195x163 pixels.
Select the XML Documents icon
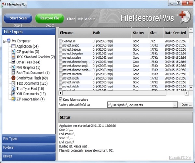click(13, 94)
